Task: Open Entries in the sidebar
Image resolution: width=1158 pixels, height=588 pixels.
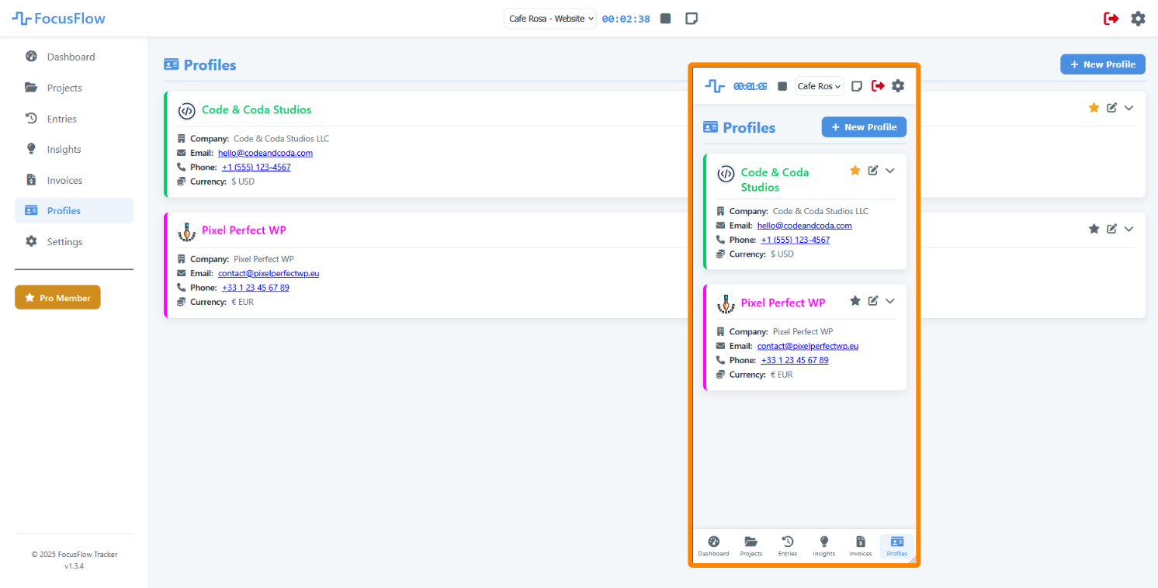Action: [x=74, y=119]
